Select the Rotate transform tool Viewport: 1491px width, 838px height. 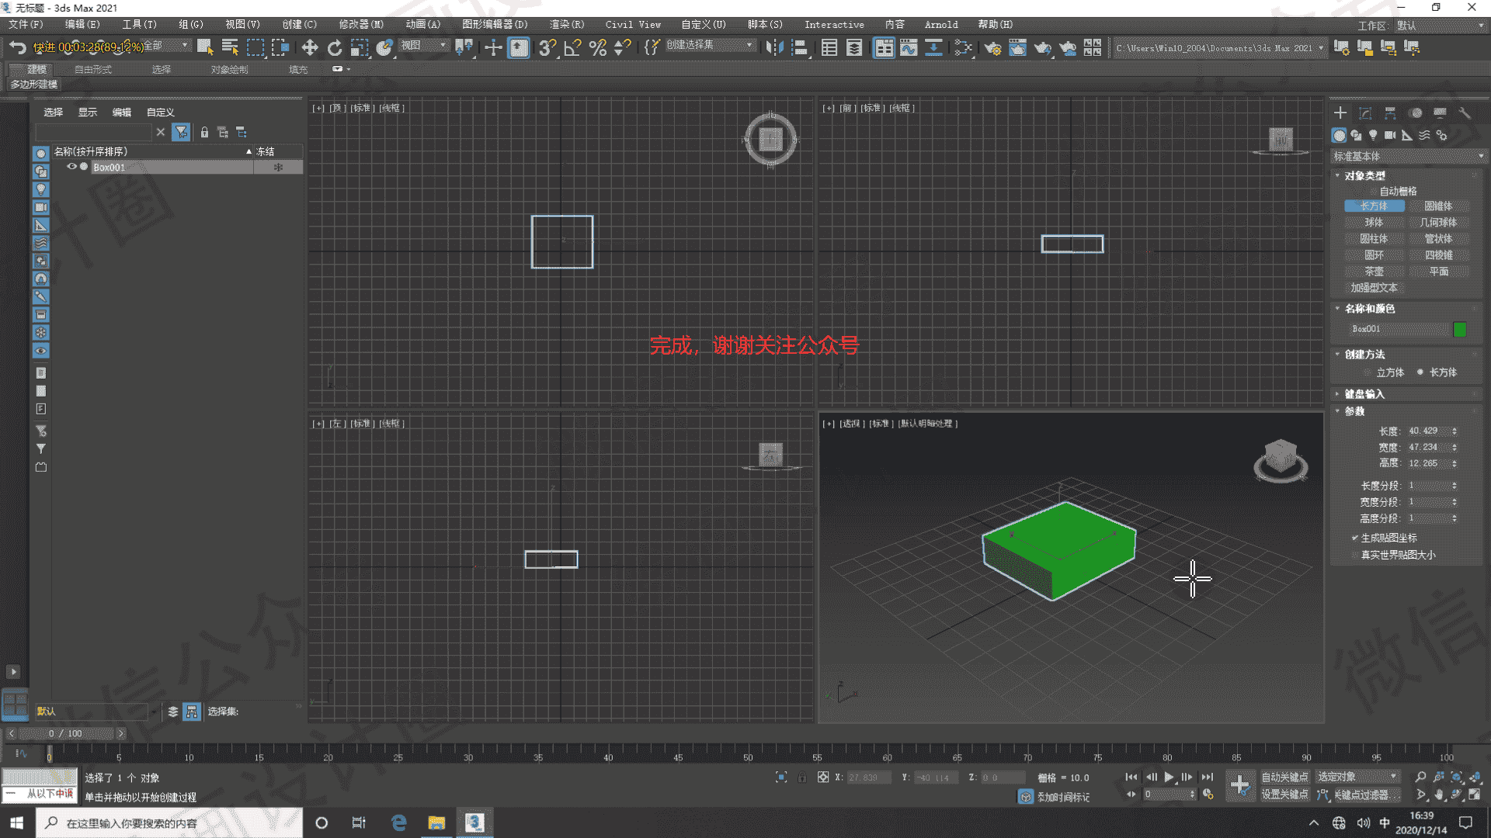335,48
